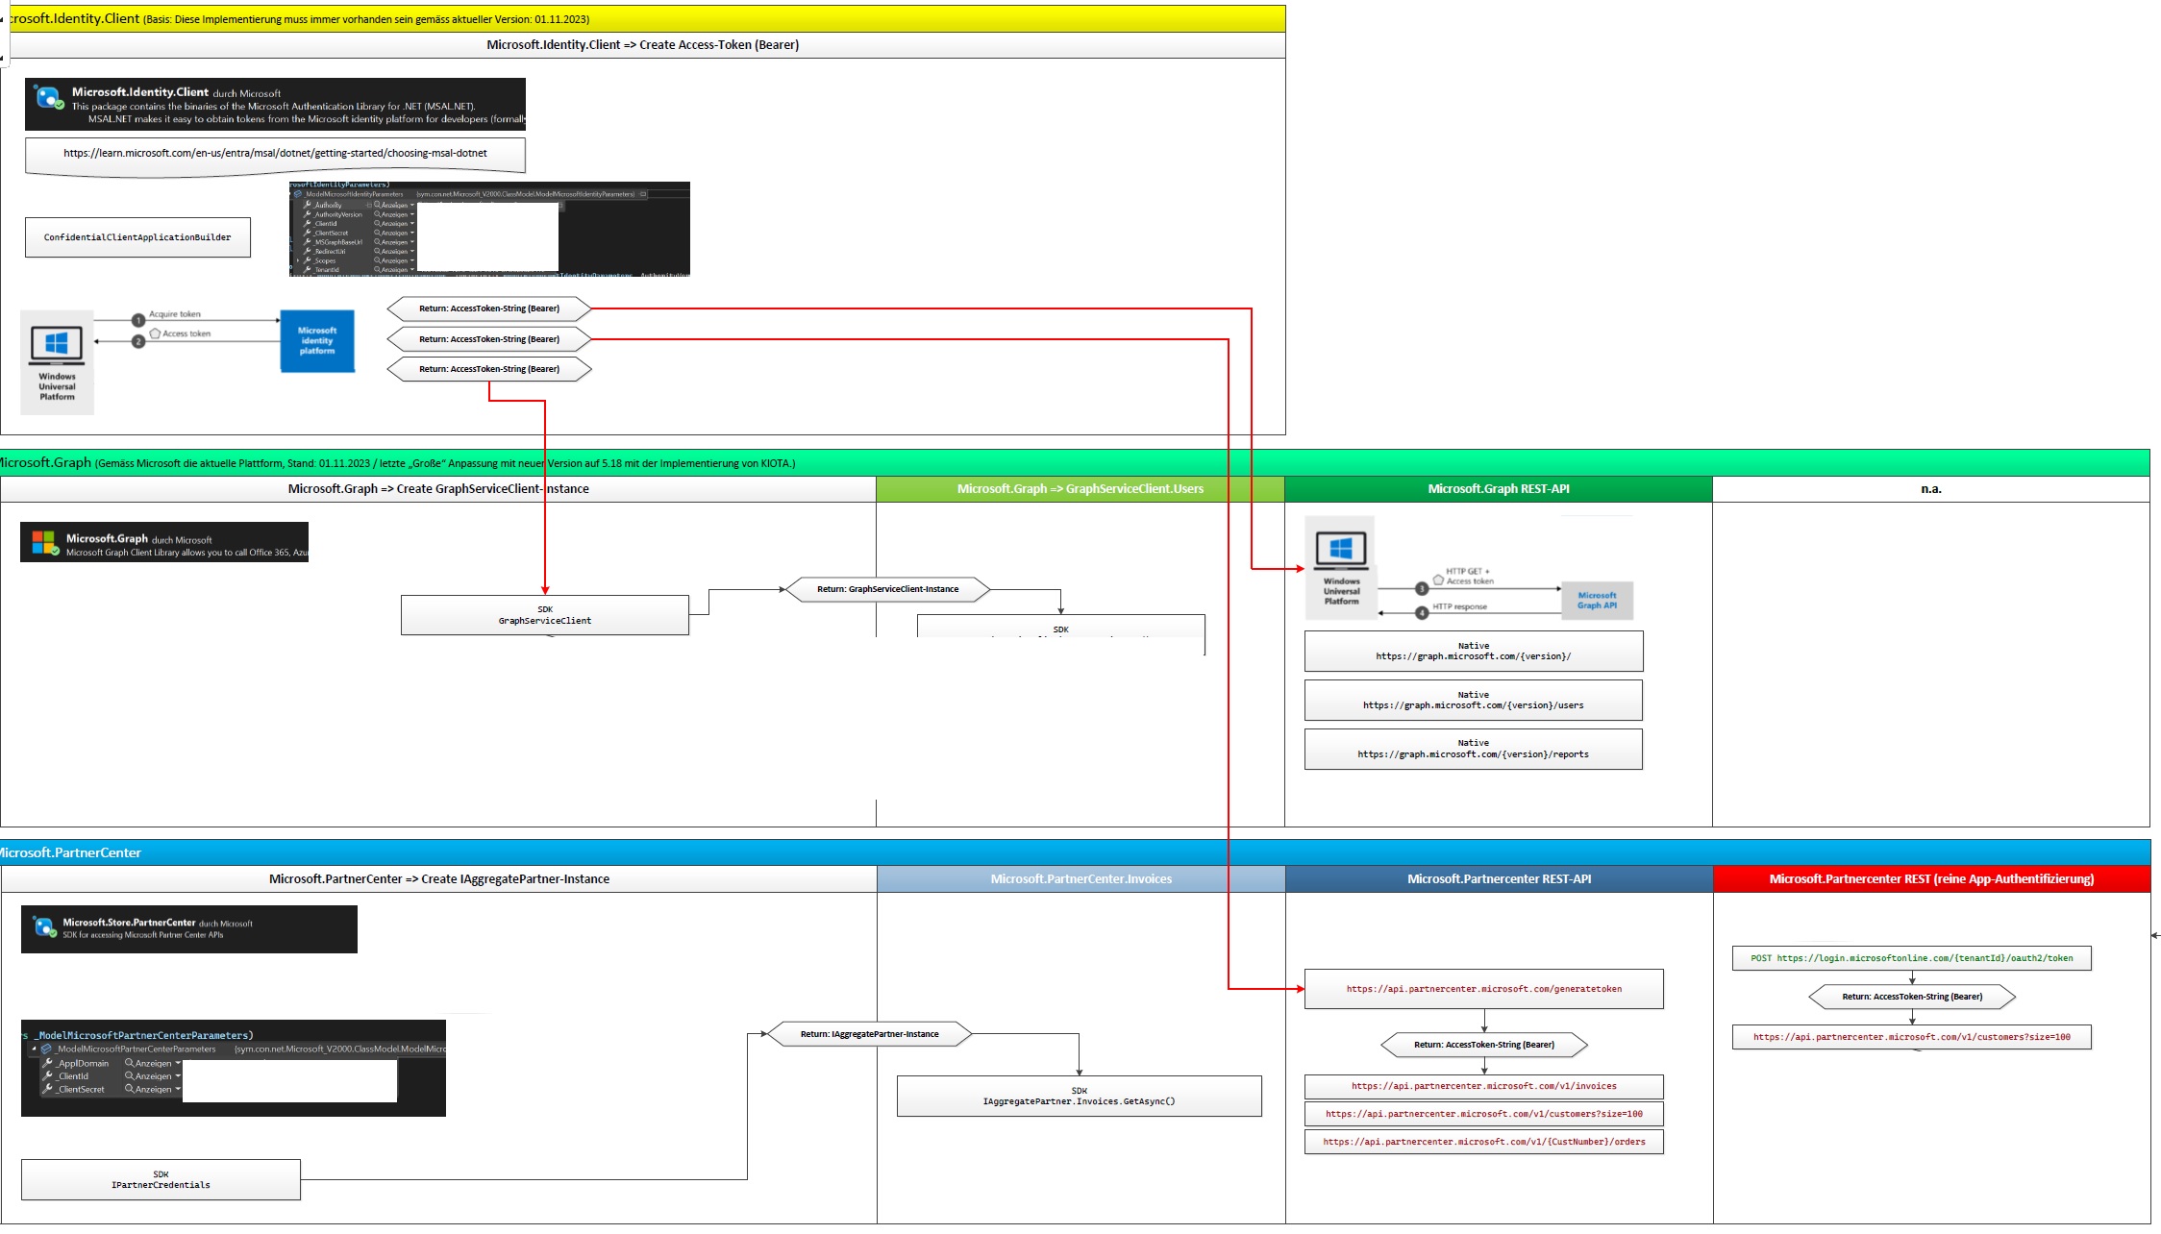
Task: Click the partnercenter v1/invoices URL box
Action: tap(1483, 1087)
